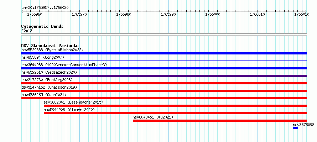Select the red bar for dgv5147n152
Image resolution: width=317 pixels, height=142 pixels.
click(164, 91)
